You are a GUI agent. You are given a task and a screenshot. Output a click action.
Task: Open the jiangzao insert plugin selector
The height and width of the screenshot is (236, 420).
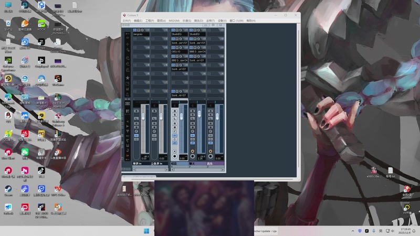click(141, 34)
